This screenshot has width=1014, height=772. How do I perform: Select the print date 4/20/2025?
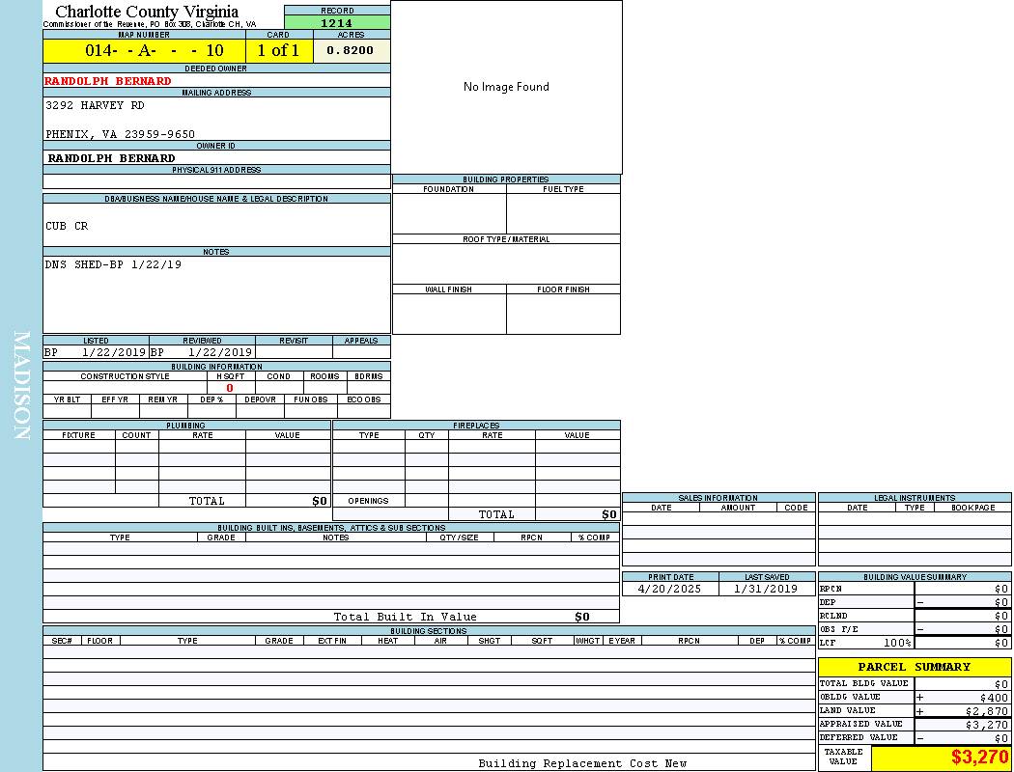(670, 589)
